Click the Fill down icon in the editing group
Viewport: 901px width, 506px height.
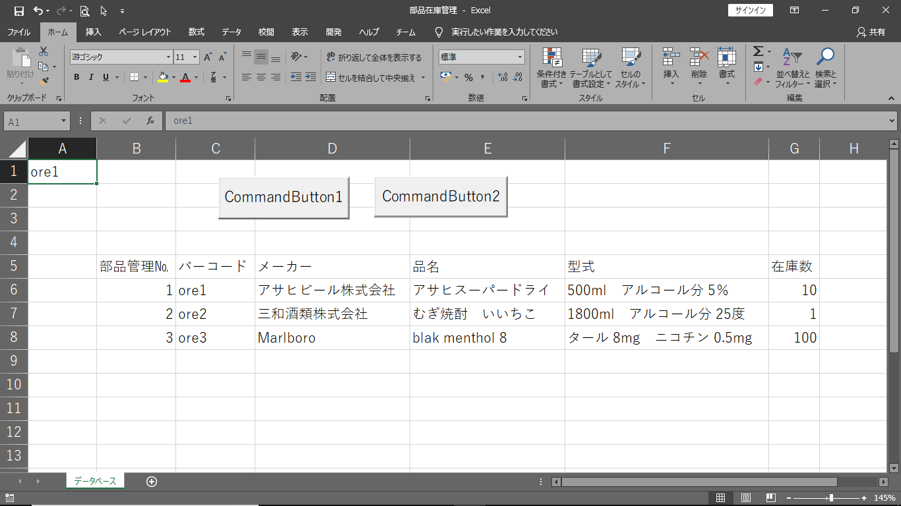point(758,67)
